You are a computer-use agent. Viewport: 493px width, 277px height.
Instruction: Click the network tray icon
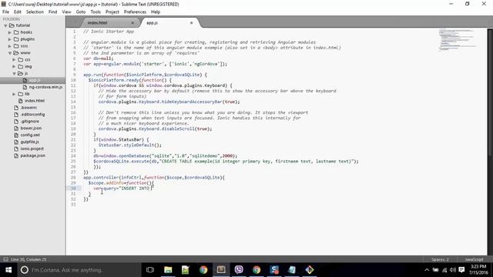point(444,270)
